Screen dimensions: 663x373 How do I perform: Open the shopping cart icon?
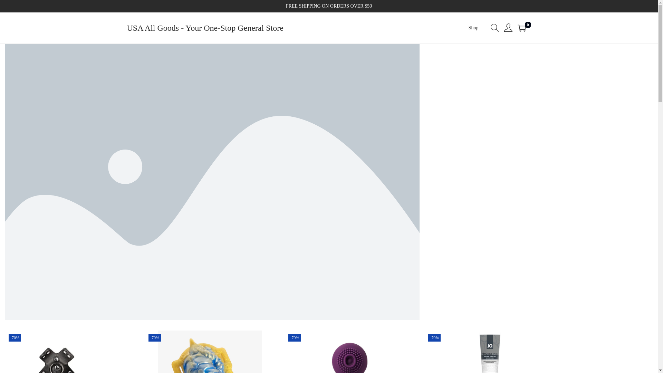[521, 28]
